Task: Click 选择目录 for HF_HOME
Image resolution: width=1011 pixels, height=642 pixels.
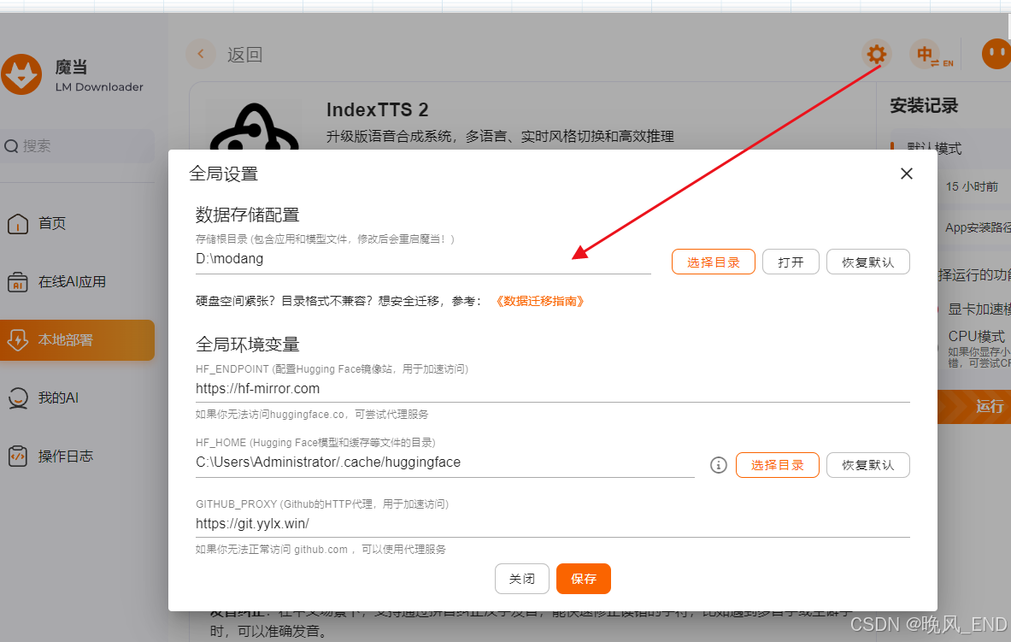Action: pos(777,464)
